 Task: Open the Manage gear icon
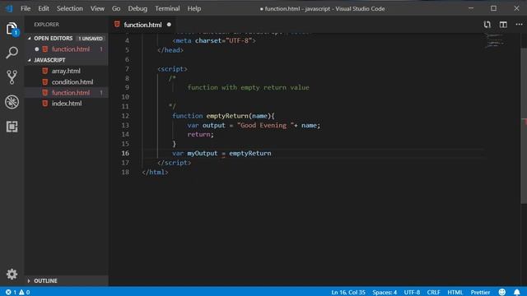[x=12, y=274]
